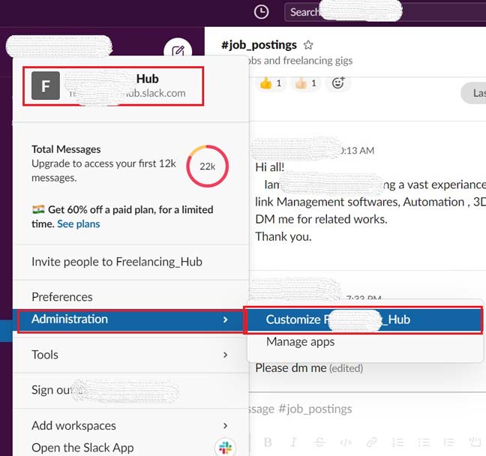Click Open the Slack App
Image resolution: width=486 pixels, height=456 pixels.
coord(82,448)
